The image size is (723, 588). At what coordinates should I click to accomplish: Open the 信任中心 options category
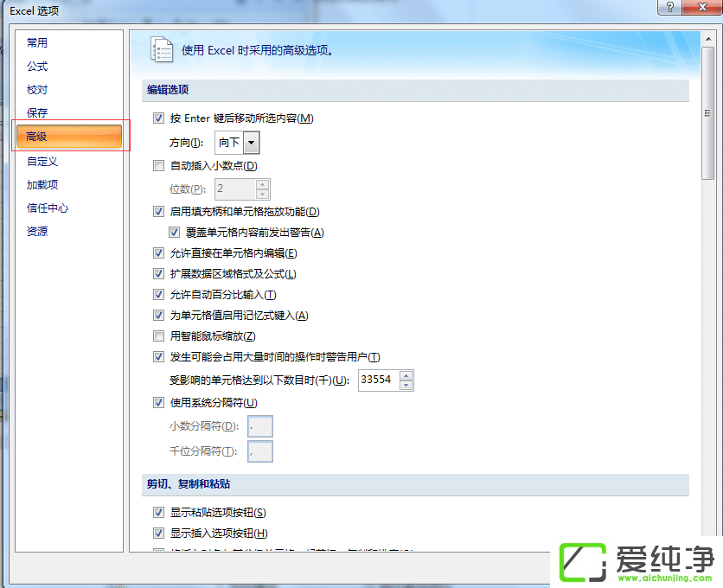coord(47,208)
